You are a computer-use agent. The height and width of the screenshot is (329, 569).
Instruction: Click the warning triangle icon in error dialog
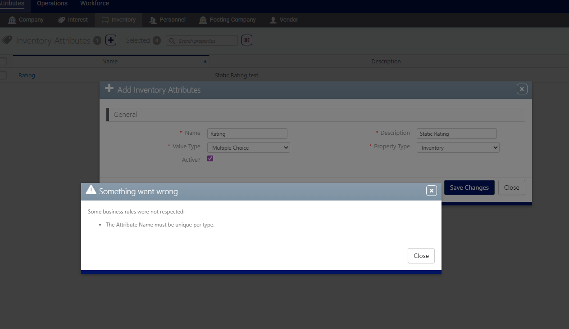coord(91,190)
